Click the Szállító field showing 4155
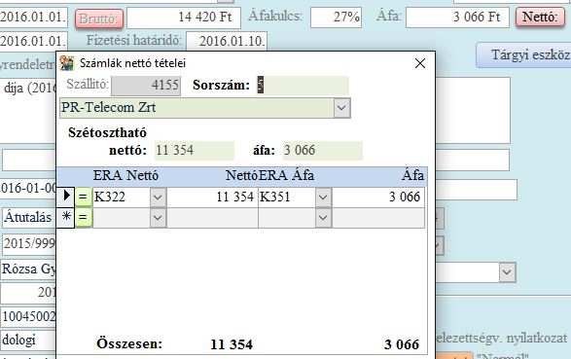This screenshot has height=359, width=571. pos(146,86)
